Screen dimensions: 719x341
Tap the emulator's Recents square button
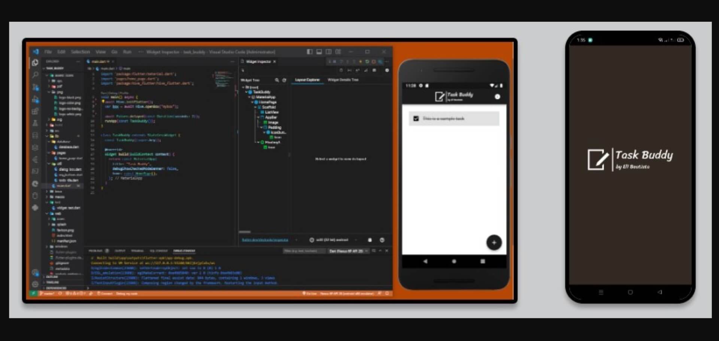click(483, 261)
